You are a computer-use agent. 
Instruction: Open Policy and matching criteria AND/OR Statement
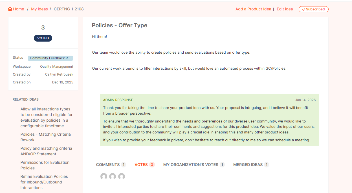point(46,151)
